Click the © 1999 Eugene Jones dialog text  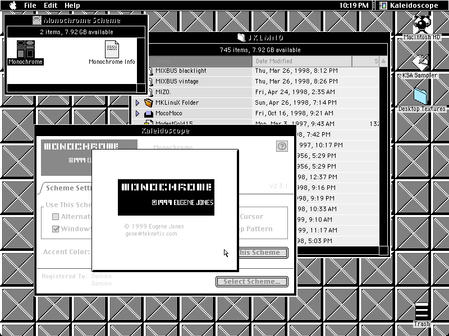(154, 226)
